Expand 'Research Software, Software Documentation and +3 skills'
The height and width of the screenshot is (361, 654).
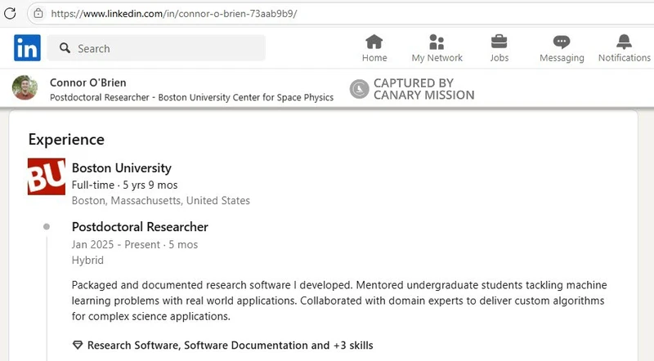point(230,345)
